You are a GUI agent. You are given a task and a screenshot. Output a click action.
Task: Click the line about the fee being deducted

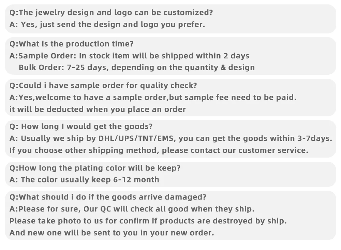98,109
